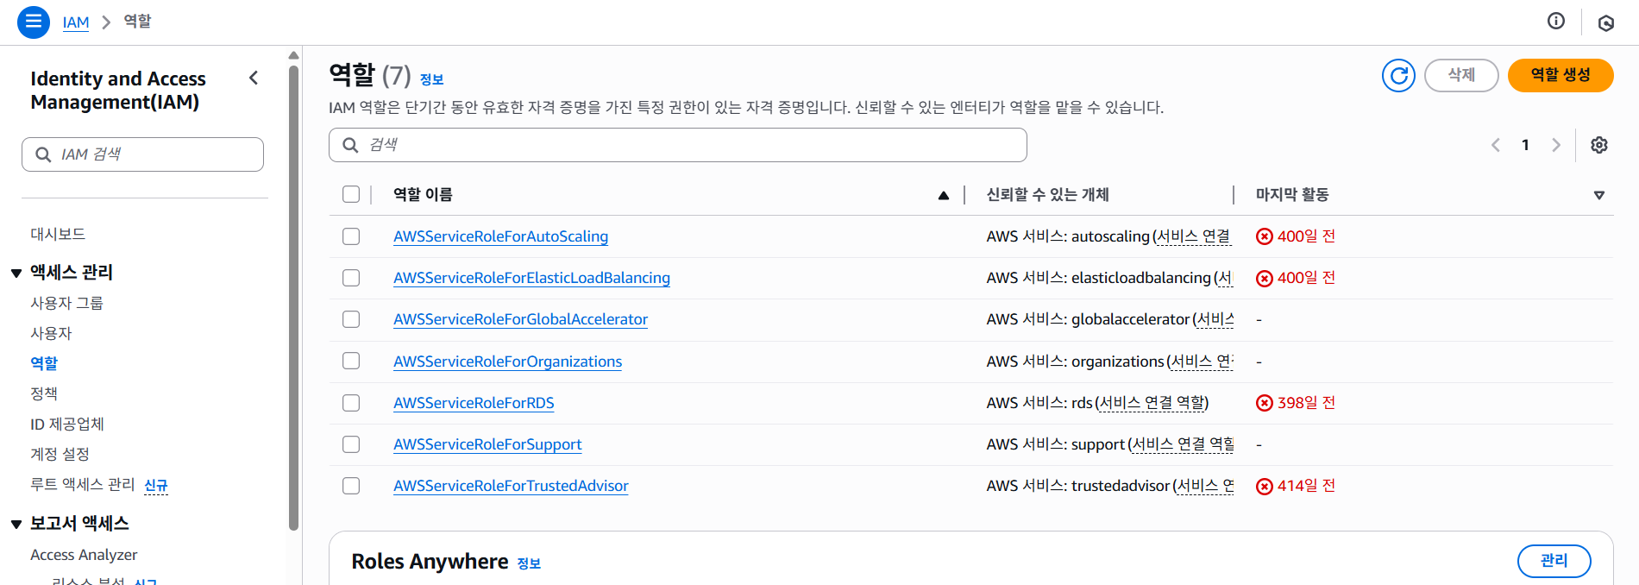The image size is (1639, 585).
Task: Click the 마지막 활동 column header text
Action: (1291, 194)
